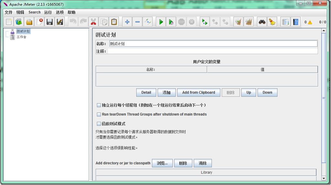
Task: Open the 编辑 menu
Action: [x=20, y=12]
